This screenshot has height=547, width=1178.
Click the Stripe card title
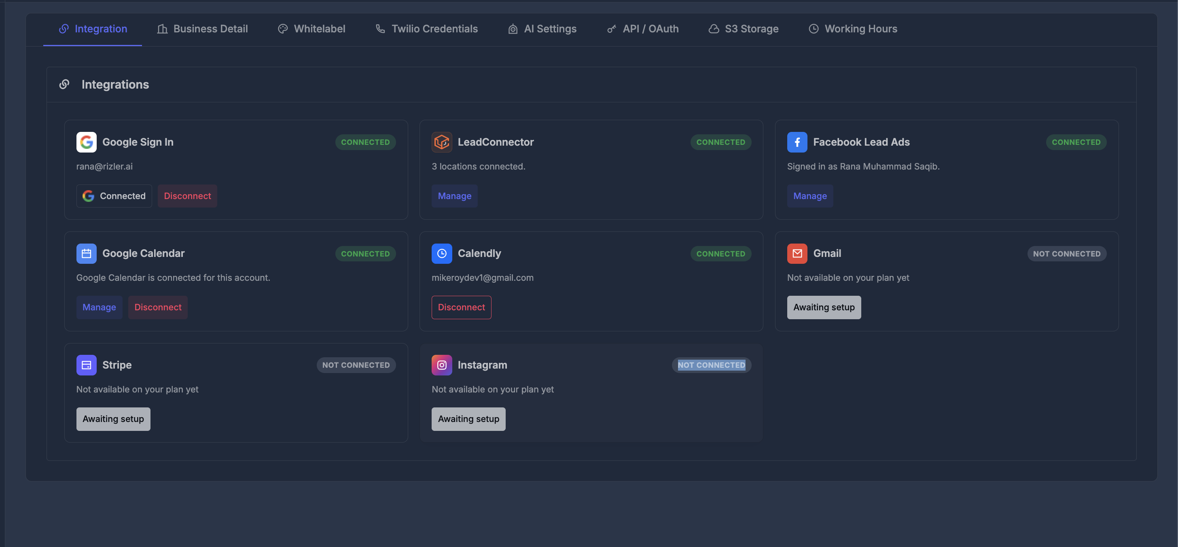[x=117, y=365]
